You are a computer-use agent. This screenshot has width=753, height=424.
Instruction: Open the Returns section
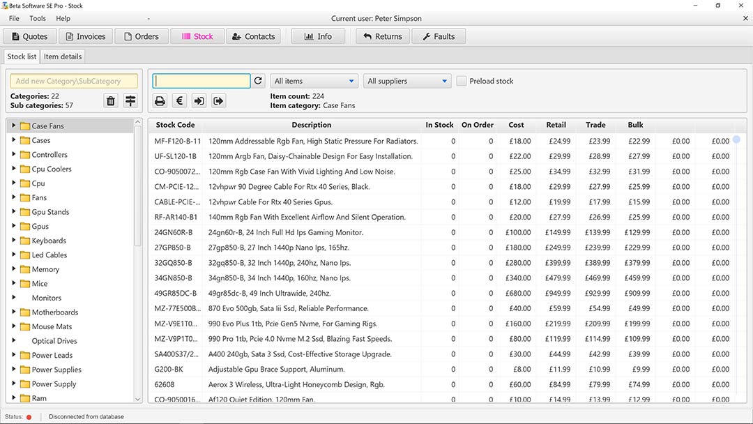pos(382,36)
